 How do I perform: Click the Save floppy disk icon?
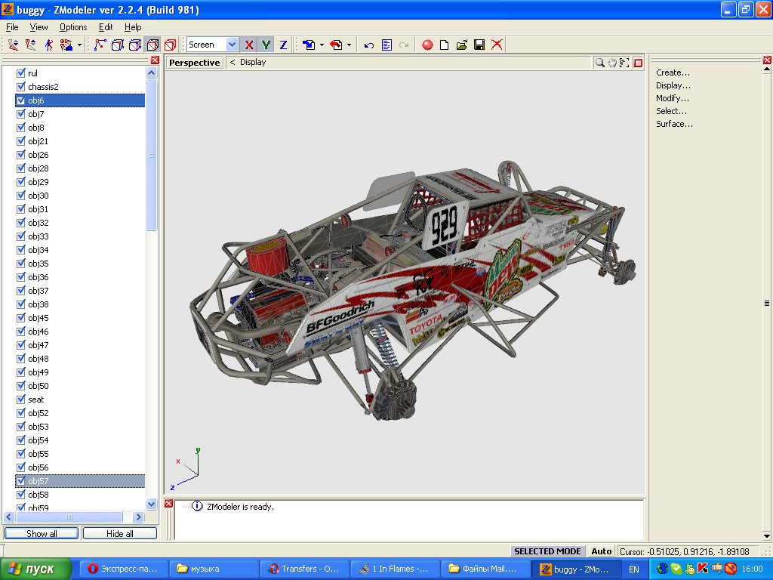click(x=479, y=45)
